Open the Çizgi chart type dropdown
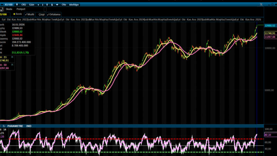 pyautogui.click(x=41, y=15)
